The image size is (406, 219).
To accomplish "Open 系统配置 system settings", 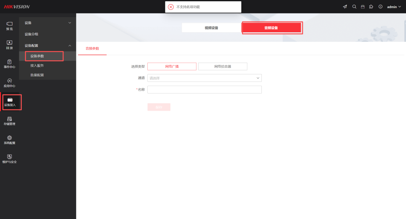I will click(x=10, y=140).
